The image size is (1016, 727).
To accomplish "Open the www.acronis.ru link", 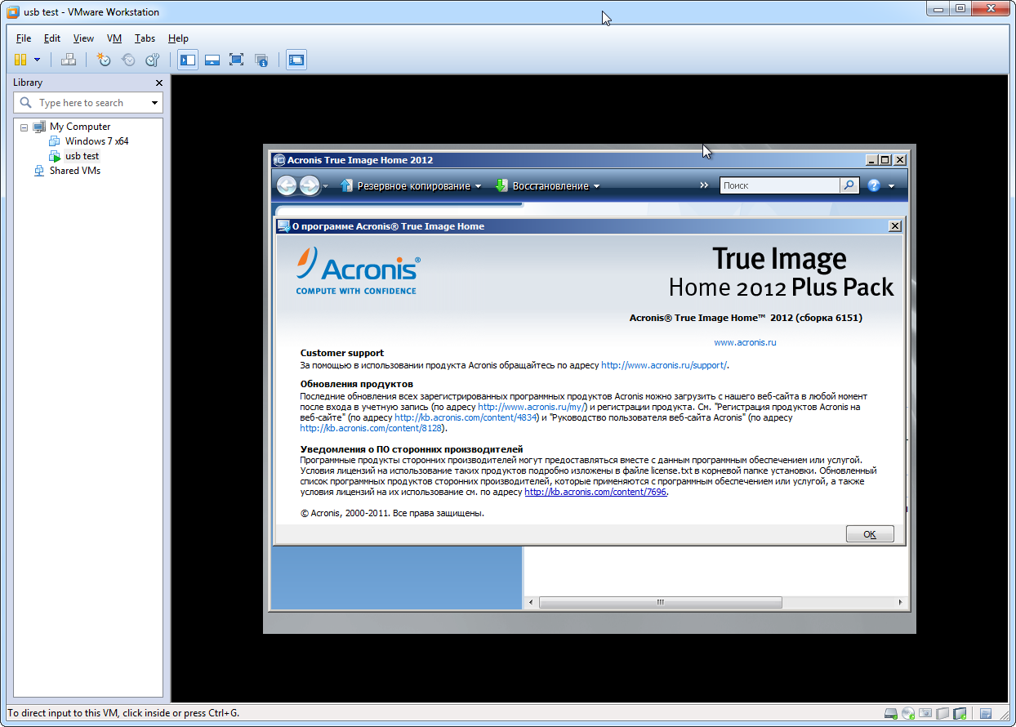I will click(x=745, y=342).
